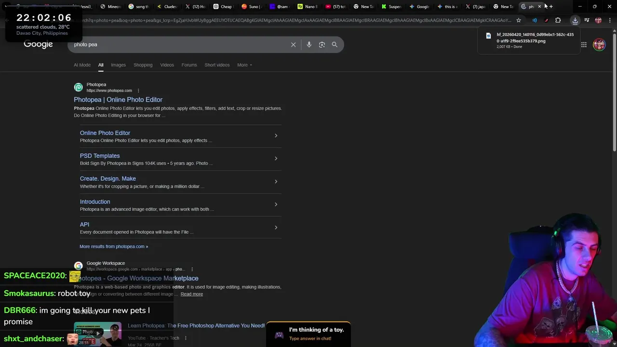
Task: Switch to the 'this is a' browser tab
Action: [x=448, y=6]
